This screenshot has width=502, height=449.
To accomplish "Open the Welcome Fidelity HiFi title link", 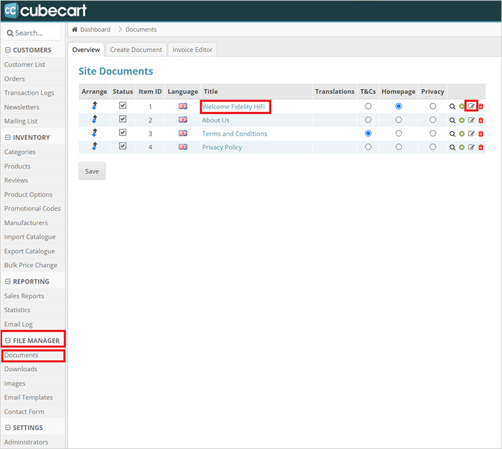I will click(x=233, y=107).
